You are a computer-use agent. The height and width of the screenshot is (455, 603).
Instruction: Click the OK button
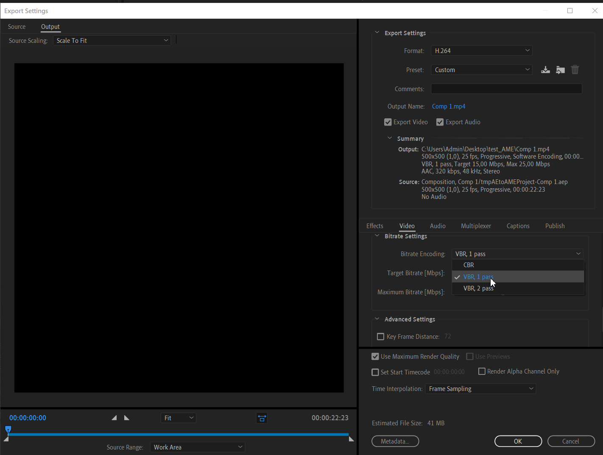(x=518, y=441)
